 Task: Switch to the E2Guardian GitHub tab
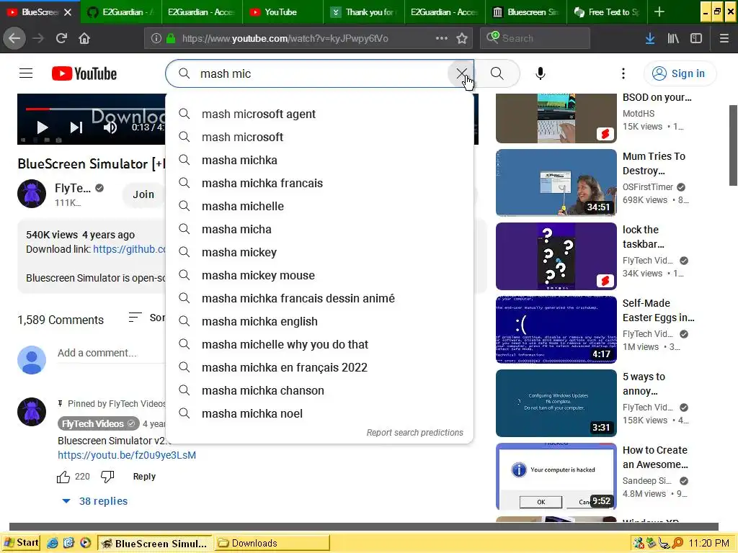[x=121, y=12]
